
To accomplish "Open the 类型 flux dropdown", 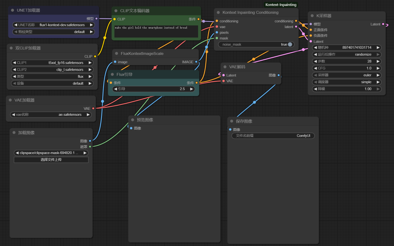I will click(x=52, y=76).
